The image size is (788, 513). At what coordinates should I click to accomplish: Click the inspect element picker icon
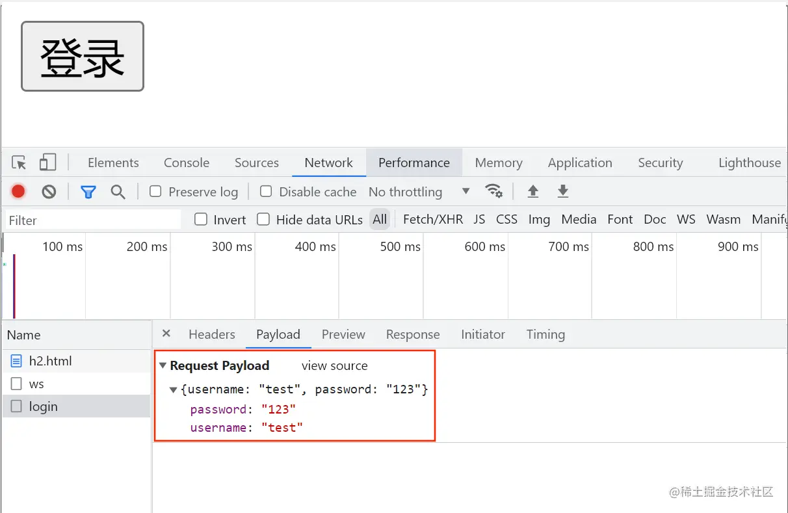point(19,163)
